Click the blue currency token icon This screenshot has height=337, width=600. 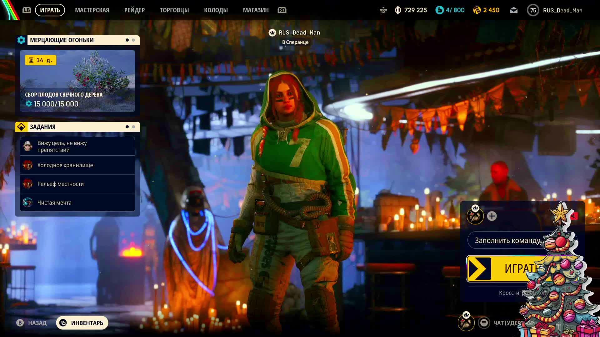[439, 10]
